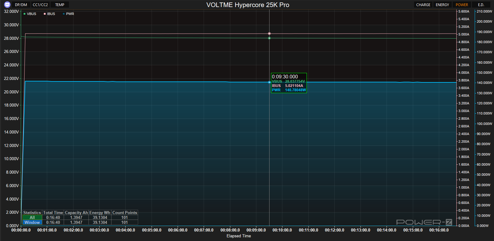Click the chart title VOLTME Hypercore 25K Pro

[248, 5]
